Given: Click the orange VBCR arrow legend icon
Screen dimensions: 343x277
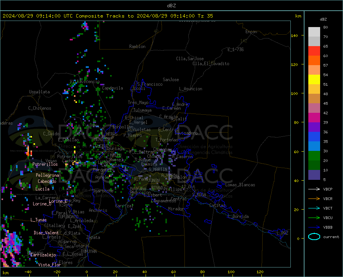Looking at the screenshot, I should tap(314, 199).
